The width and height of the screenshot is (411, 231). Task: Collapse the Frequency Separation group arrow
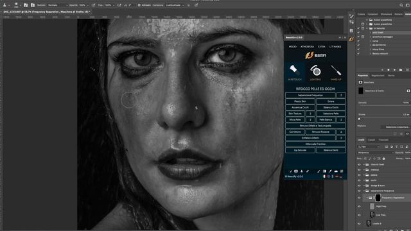(x=367, y=198)
